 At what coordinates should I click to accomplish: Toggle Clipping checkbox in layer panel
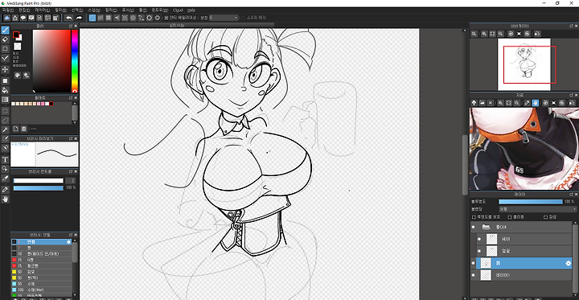(510, 217)
